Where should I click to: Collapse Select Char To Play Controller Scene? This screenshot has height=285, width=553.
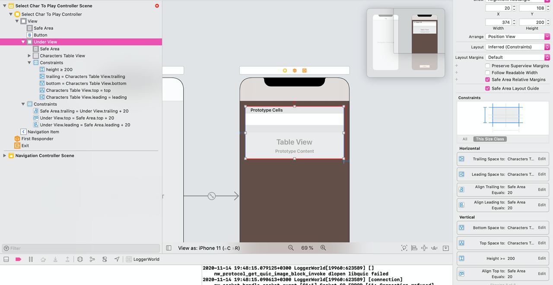(x=4, y=6)
